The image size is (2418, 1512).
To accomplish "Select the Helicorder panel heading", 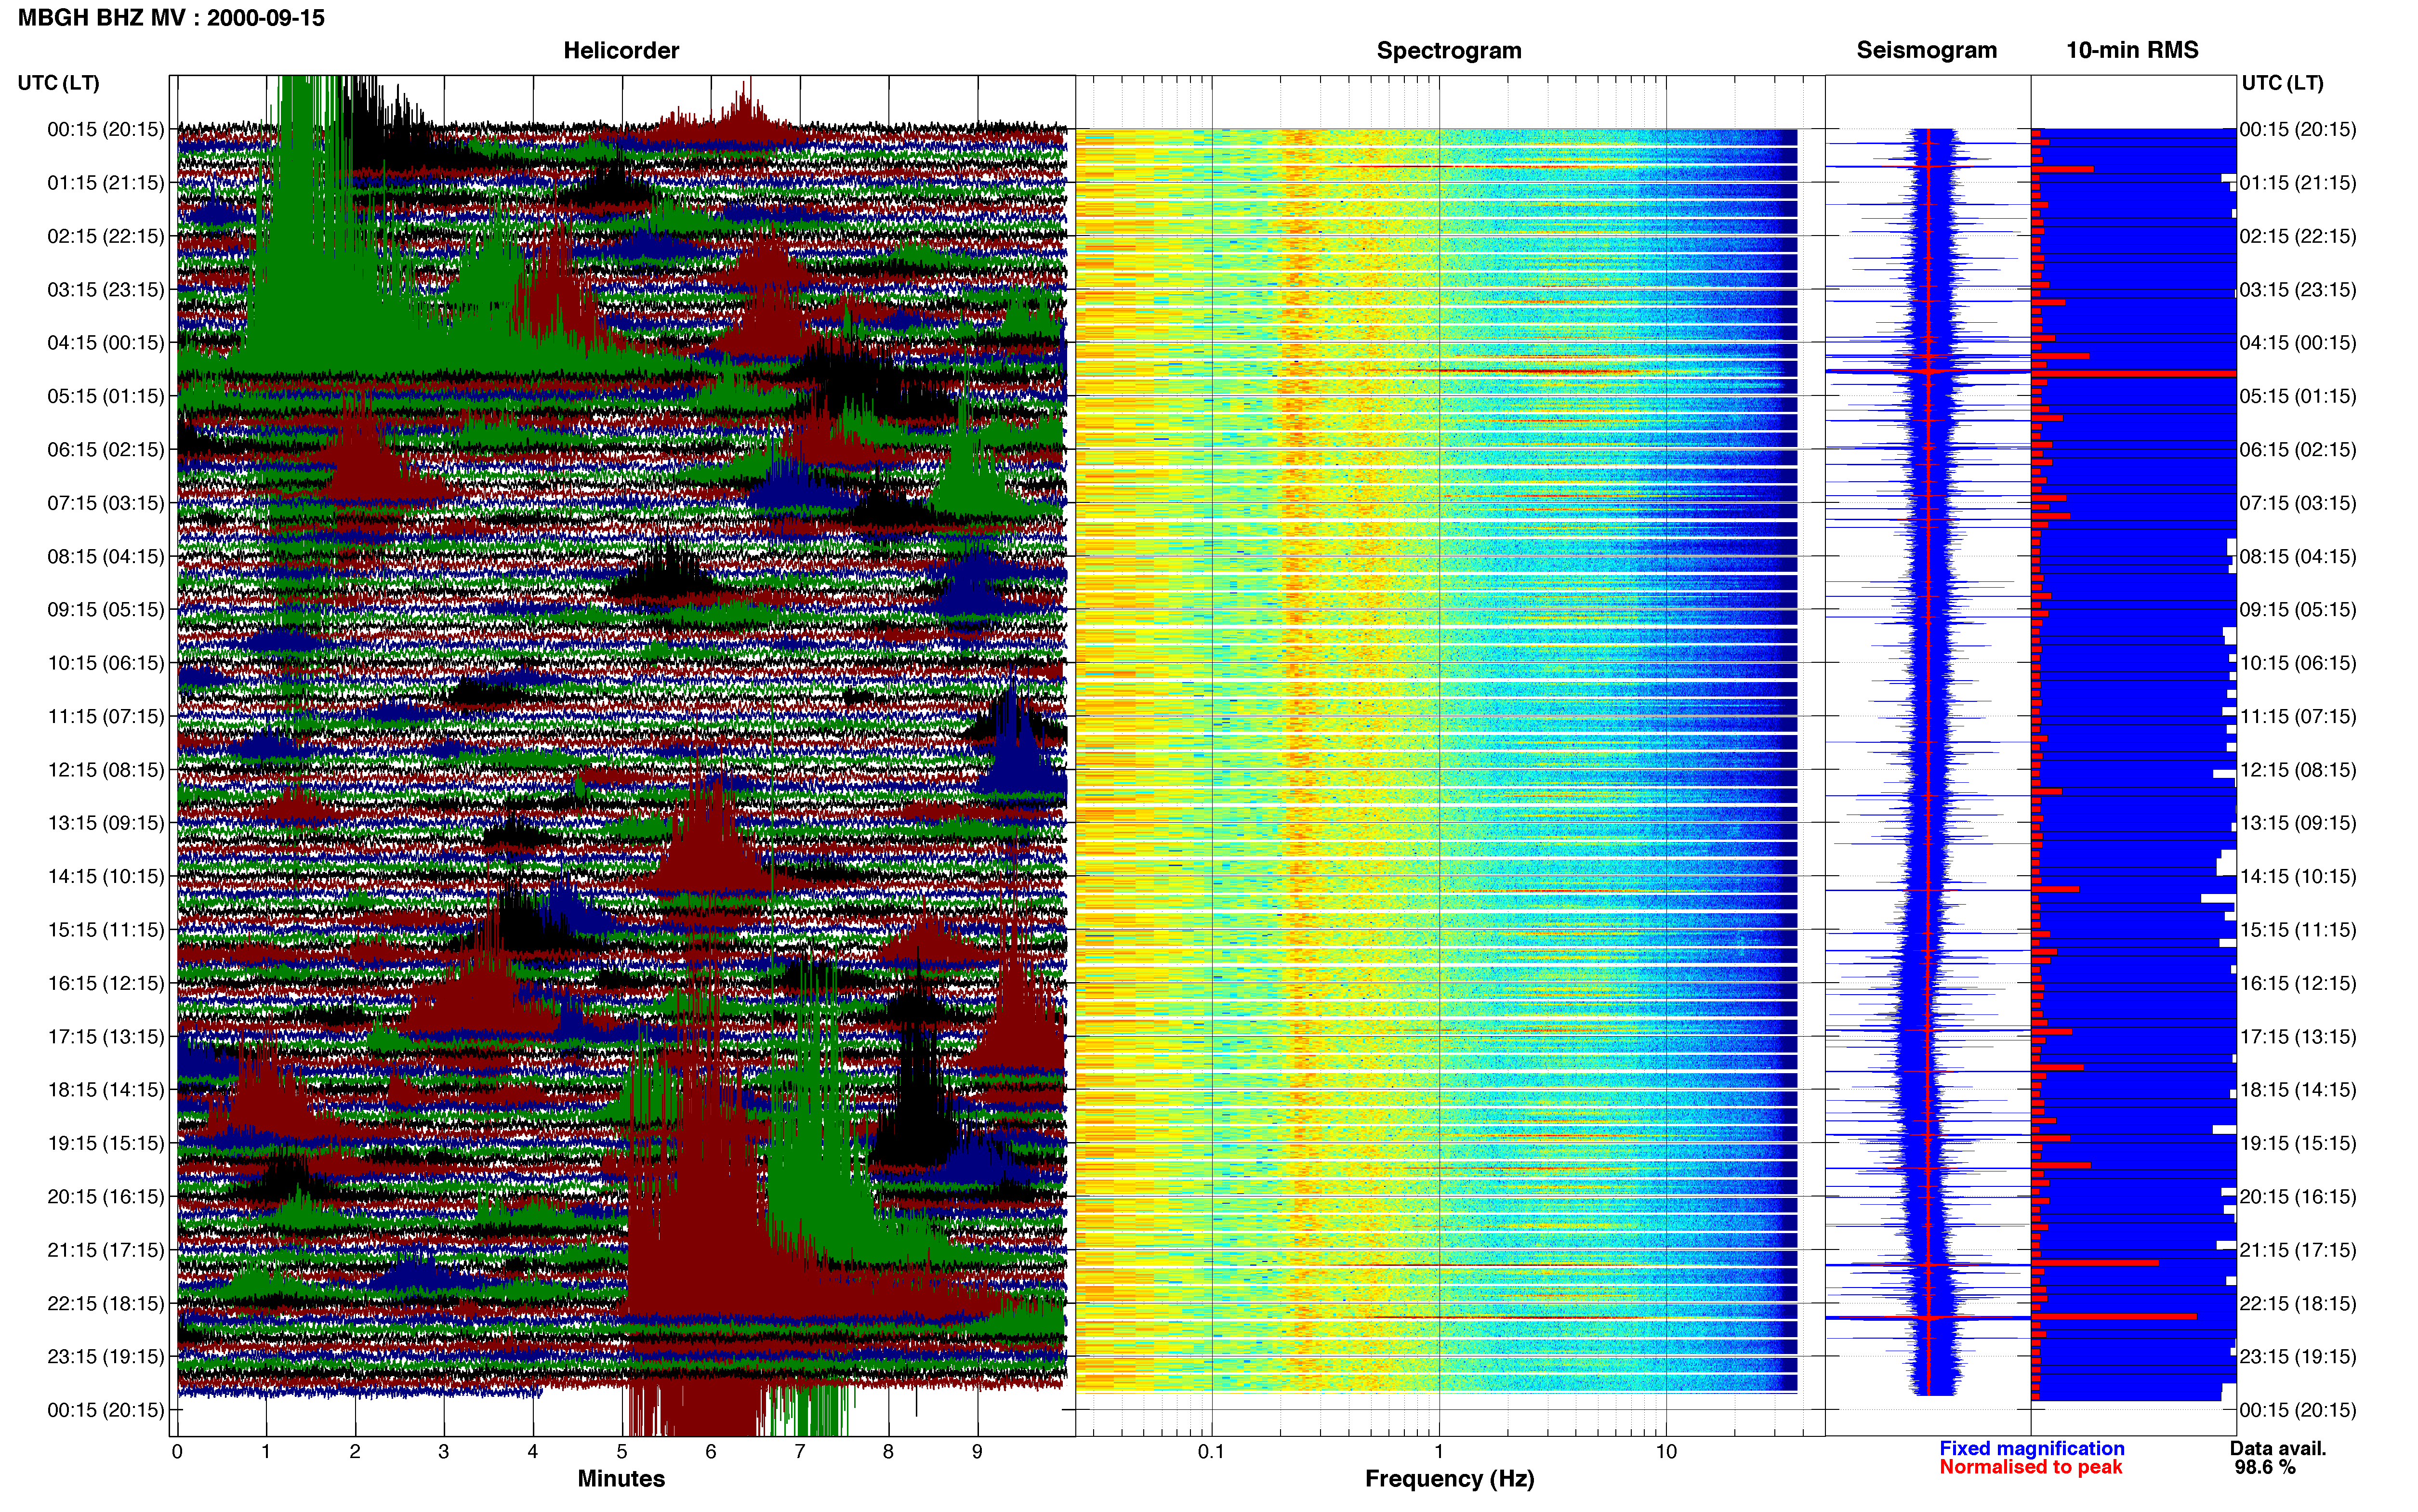I will pyautogui.click(x=621, y=50).
